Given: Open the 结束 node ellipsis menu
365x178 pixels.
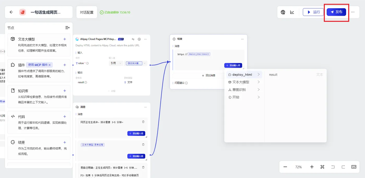Looking at the screenshot, I should 242,39.
